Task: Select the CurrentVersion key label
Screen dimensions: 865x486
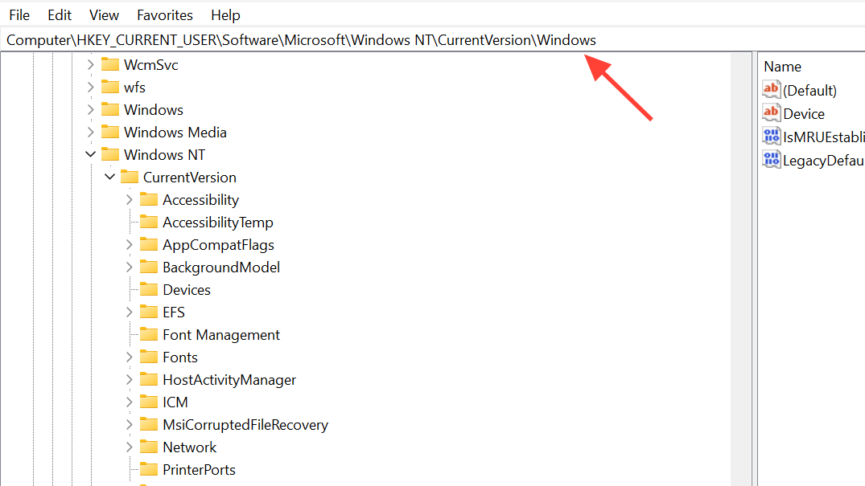Action: click(x=190, y=178)
